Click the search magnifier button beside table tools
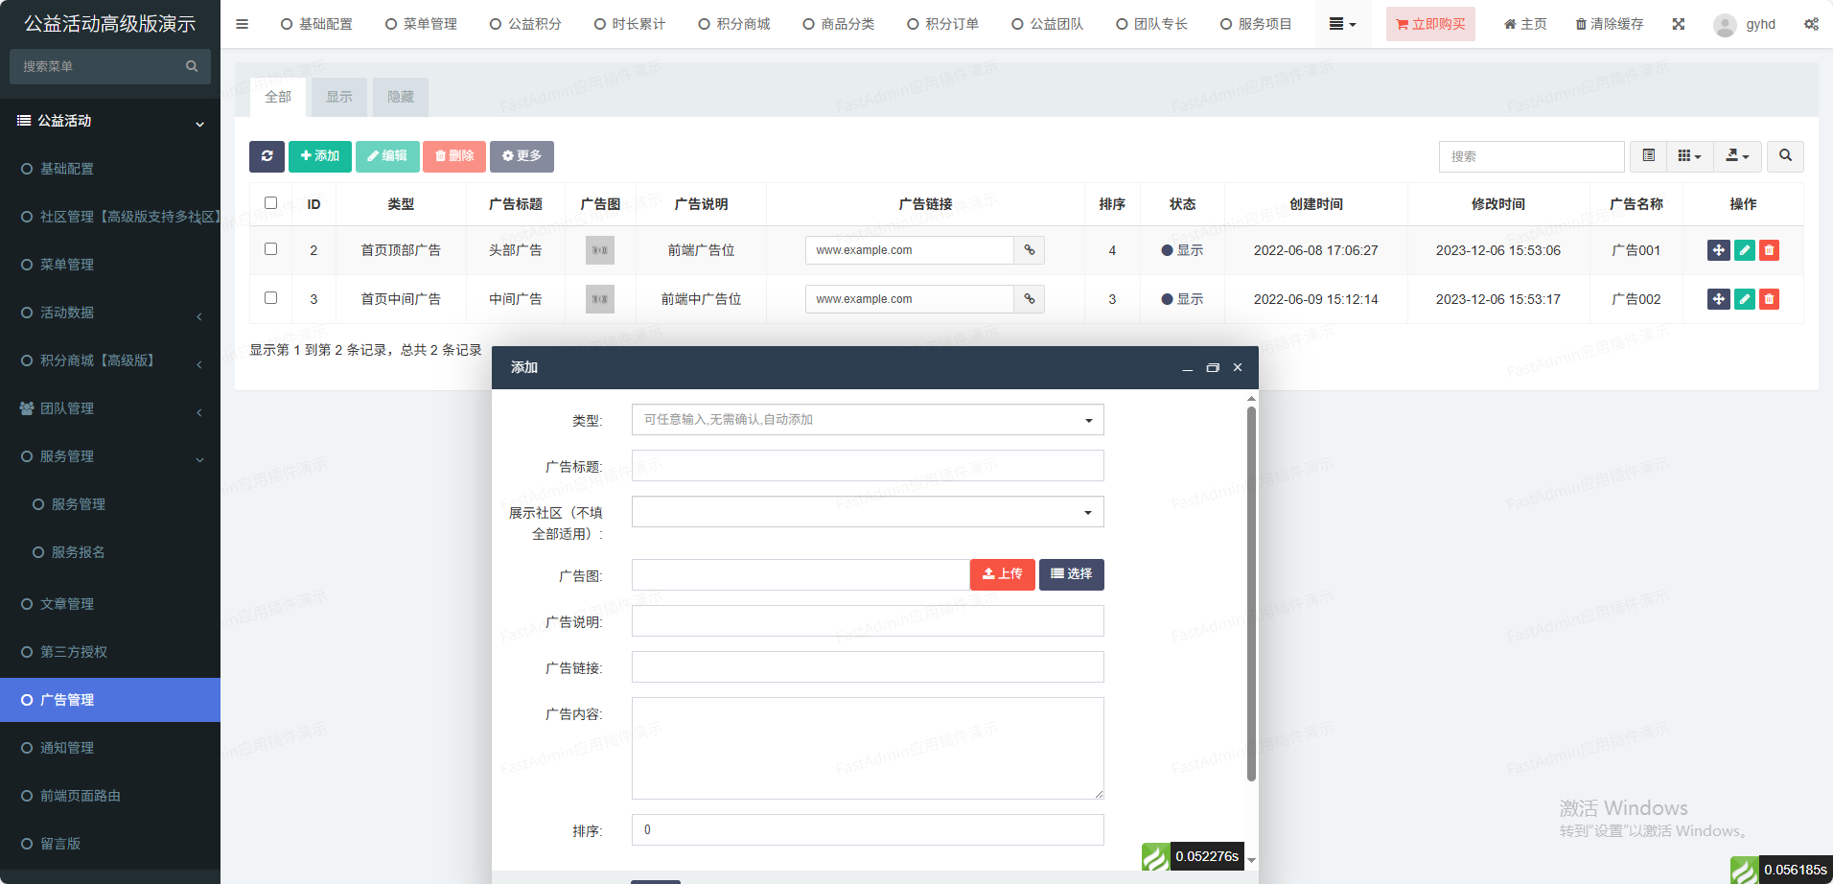The height and width of the screenshot is (884, 1833). [1785, 156]
